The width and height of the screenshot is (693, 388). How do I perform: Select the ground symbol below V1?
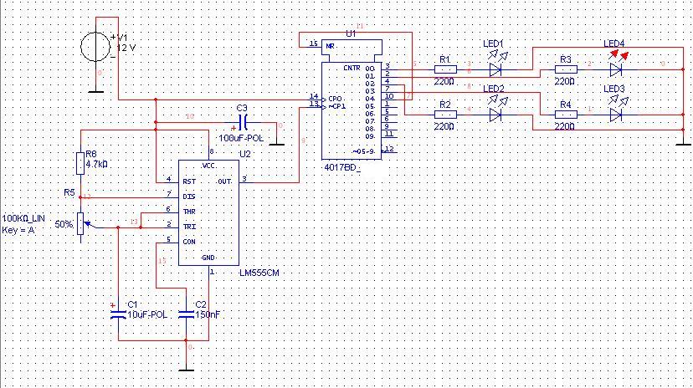97,91
